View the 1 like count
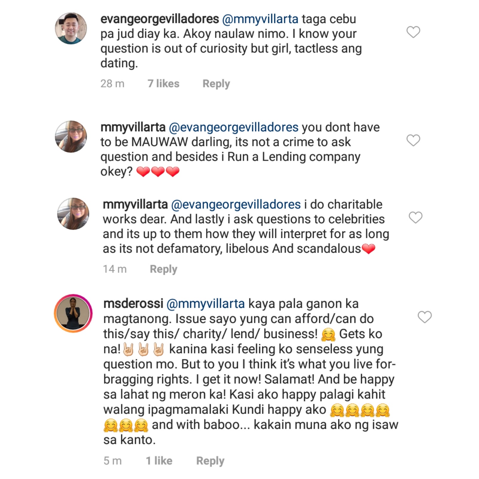The height and width of the screenshot is (479, 479). pyautogui.click(x=159, y=461)
